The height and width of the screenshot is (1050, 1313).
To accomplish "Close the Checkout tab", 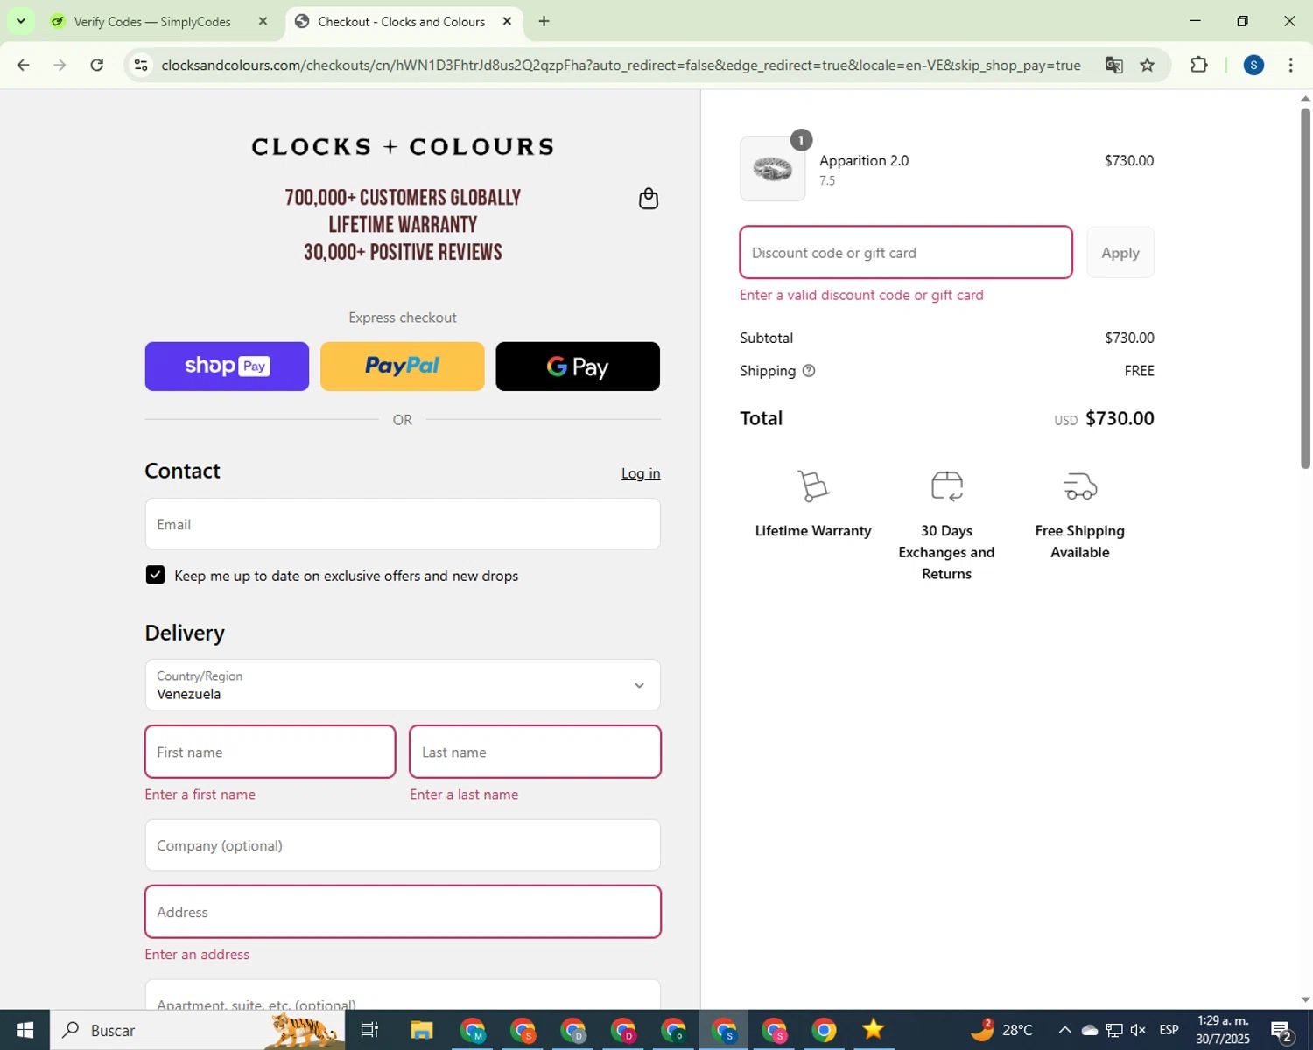I will click(x=507, y=21).
